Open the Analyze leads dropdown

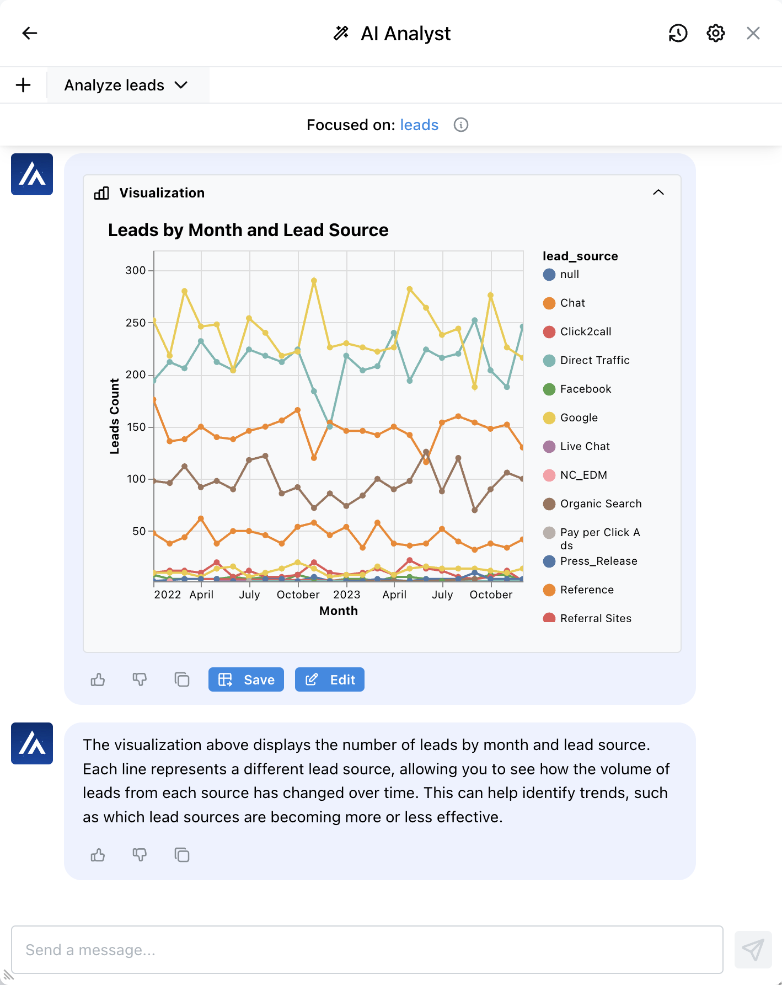tap(127, 85)
